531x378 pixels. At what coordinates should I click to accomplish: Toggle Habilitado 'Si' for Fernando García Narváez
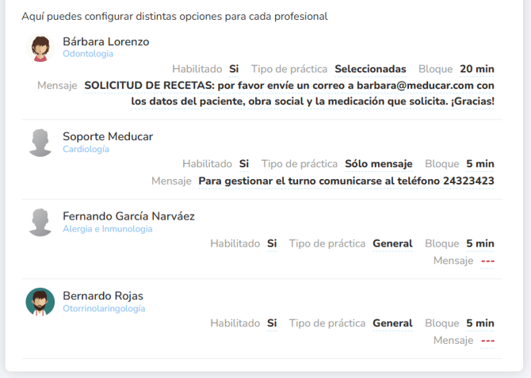[272, 243]
